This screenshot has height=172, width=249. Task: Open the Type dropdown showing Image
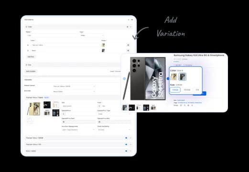[92, 35]
